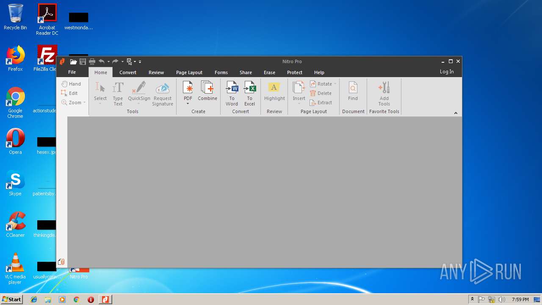Click Add Tools in Favorite Tools
The height and width of the screenshot is (305, 542).
click(x=384, y=93)
